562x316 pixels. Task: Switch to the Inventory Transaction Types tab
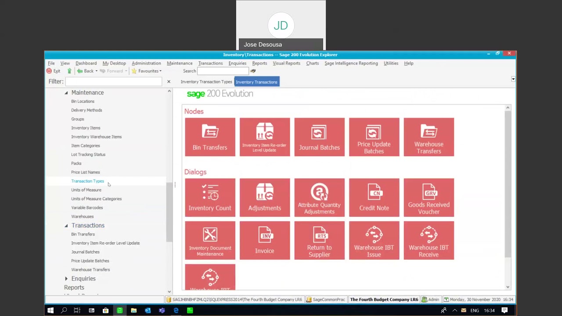(x=206, y=82)
